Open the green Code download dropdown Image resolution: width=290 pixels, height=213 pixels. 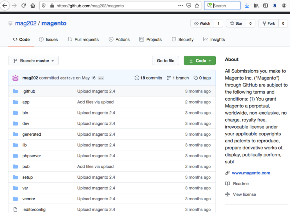coord(199,60)
